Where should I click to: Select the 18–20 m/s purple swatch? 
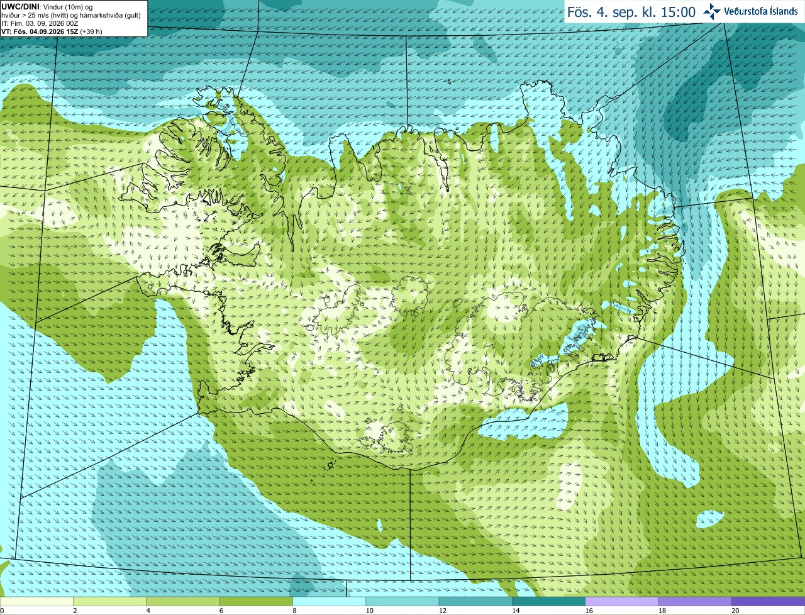tap(695, 601)
